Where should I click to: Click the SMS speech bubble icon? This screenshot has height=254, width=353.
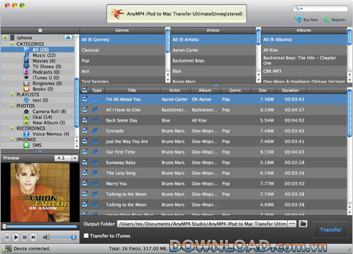(x=27, y=145)
